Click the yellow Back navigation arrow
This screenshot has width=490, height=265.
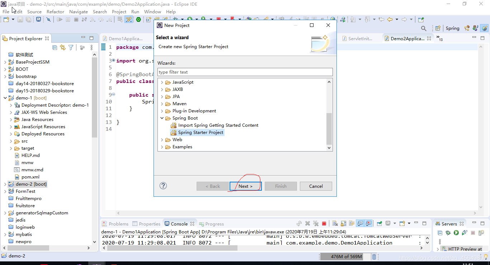(390, 19)
